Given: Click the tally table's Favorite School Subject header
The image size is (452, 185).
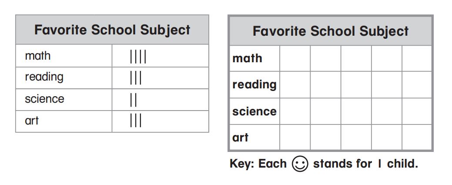Looking at the screenshot, I should (x=112, y=30).
